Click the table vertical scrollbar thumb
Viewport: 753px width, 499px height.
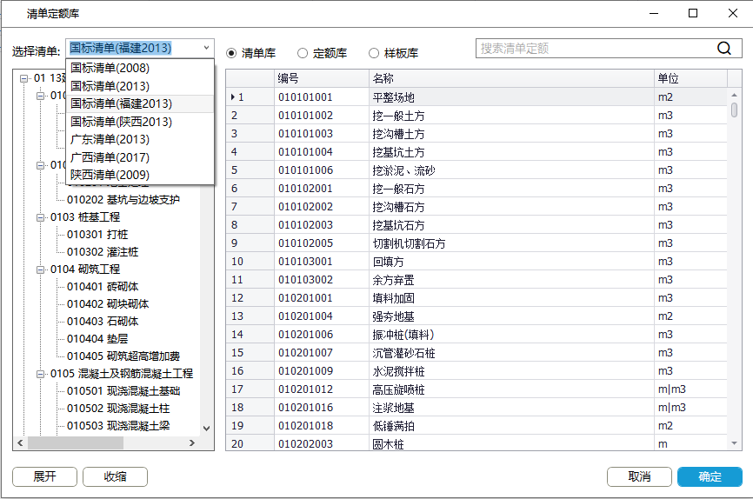[x=734, y=110]
